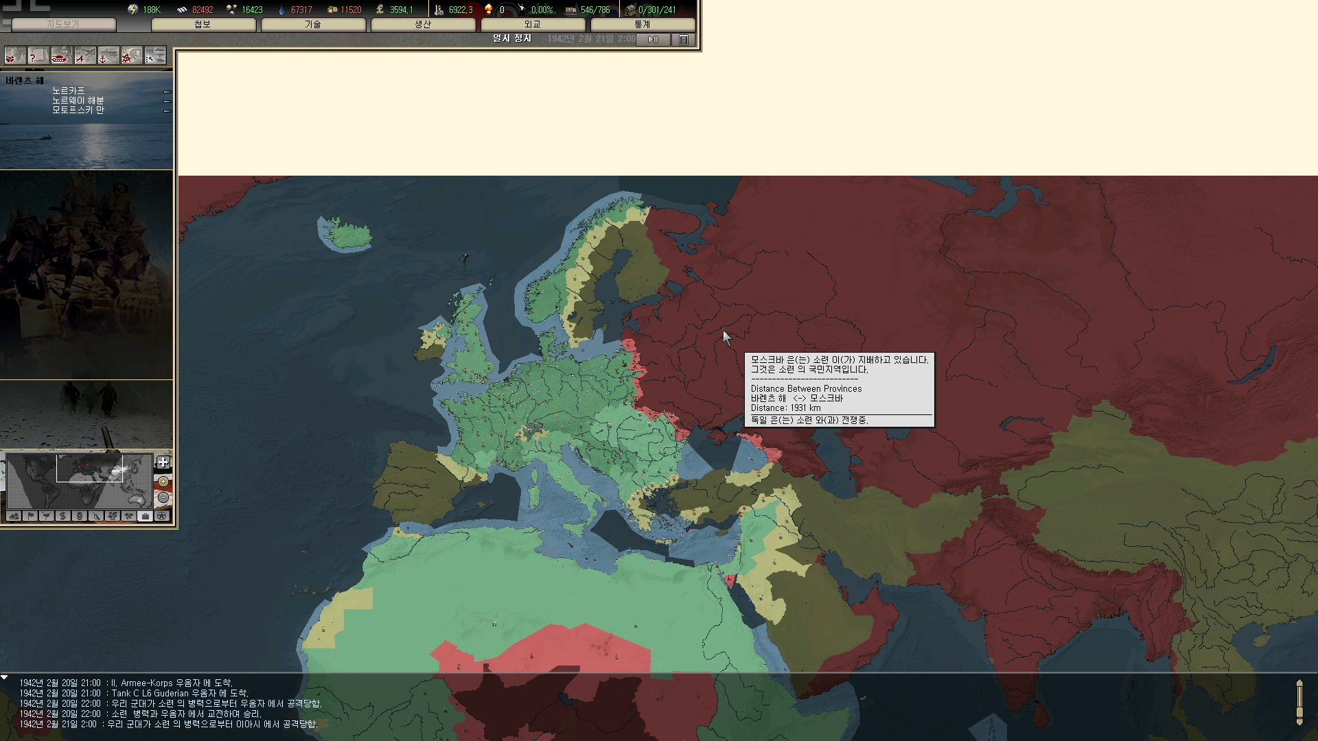The image size is (1318, 741).
Task: Open the 생산 production tab
Action: (423, 25)
